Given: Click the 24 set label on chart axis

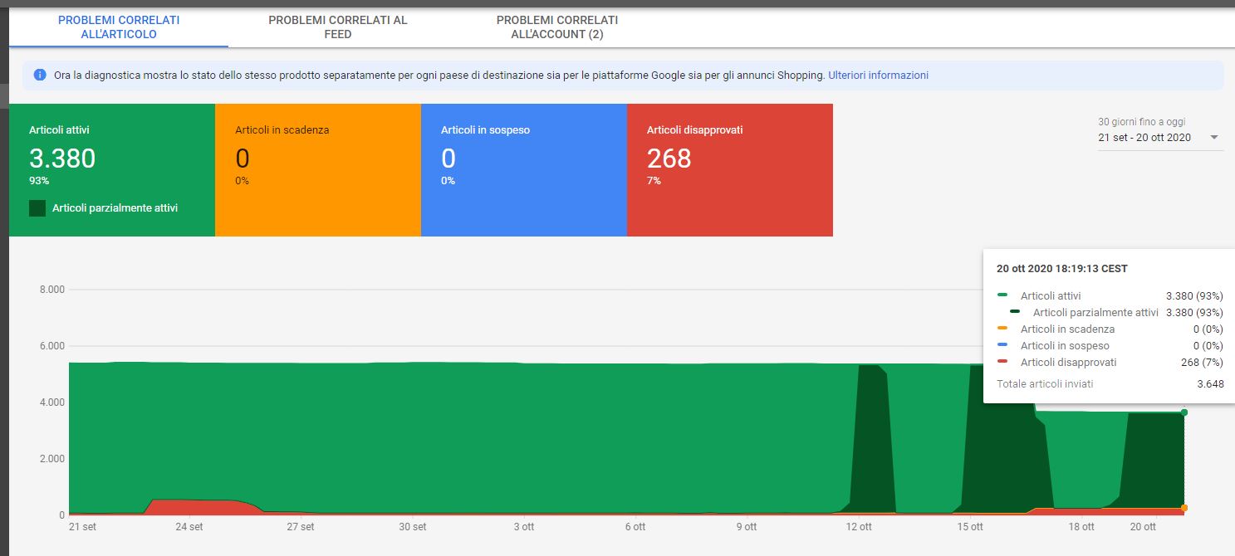Looking at the screenshot, I should click(189, 527).
